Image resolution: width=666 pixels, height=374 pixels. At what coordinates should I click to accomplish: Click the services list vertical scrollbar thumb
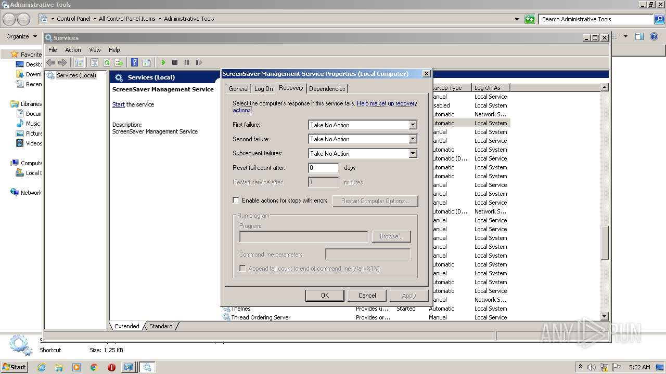click(x=604, y=243)
